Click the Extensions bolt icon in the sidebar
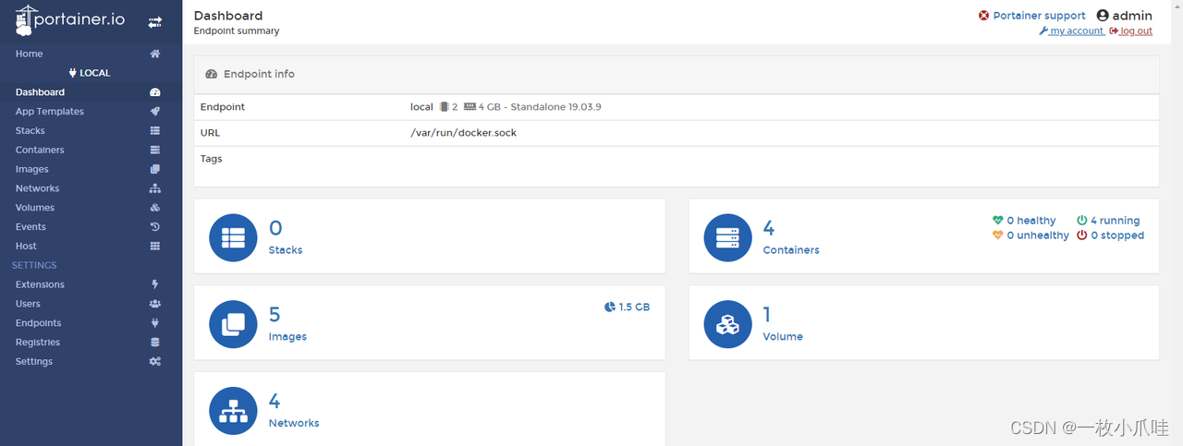 click(x=155, y=284)
